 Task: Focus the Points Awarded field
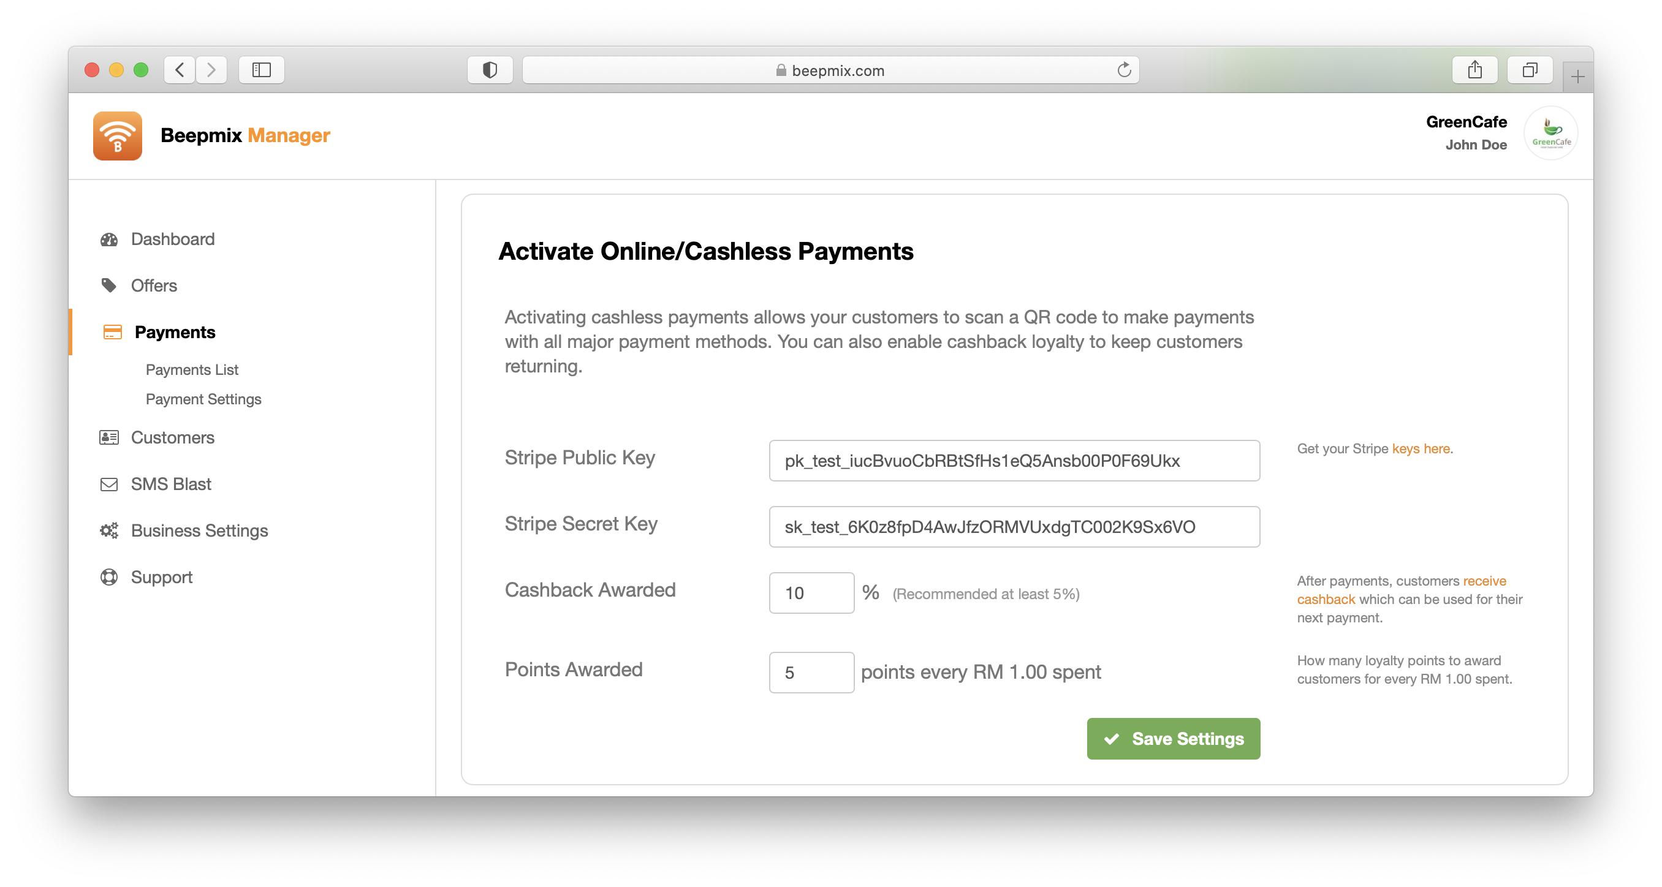coord(811,673)
